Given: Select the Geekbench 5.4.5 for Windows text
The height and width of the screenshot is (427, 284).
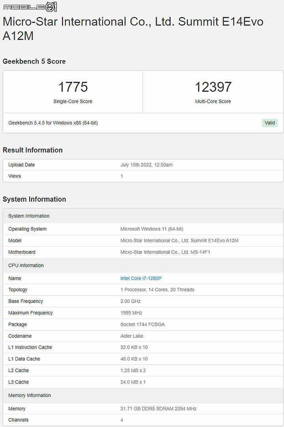Looking at the screenshot, I should (x=53, y=123).
